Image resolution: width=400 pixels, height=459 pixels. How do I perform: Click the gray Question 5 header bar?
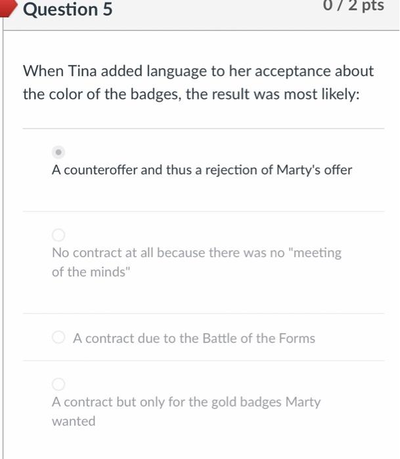(x=201, y=14)
